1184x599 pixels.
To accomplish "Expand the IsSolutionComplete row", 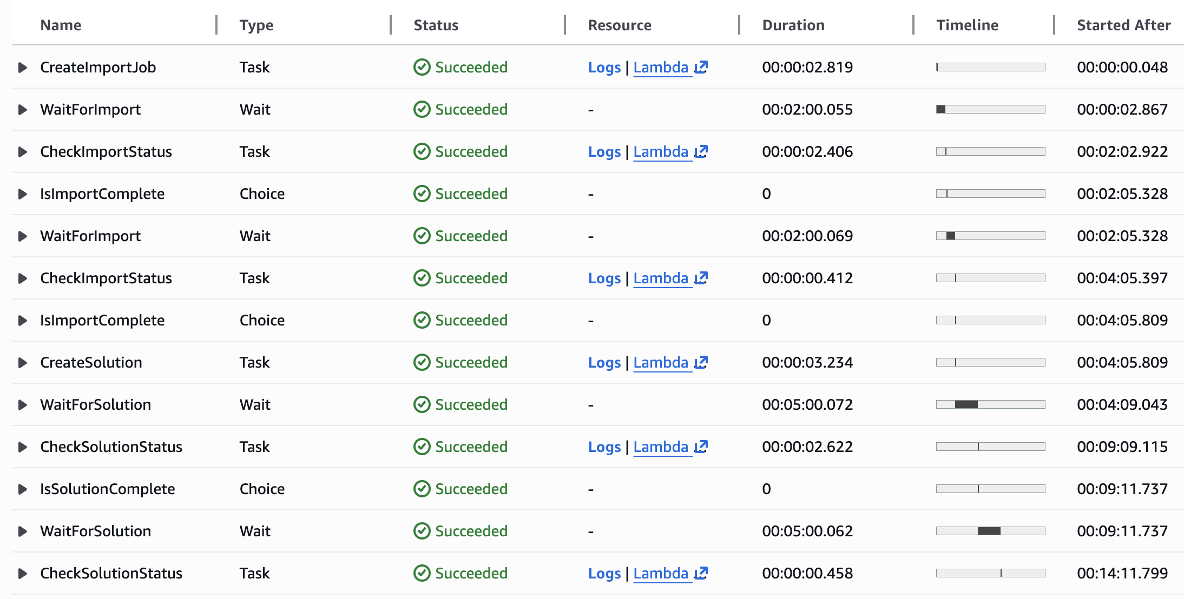I will pyautogui.click(x=23, y=489).
